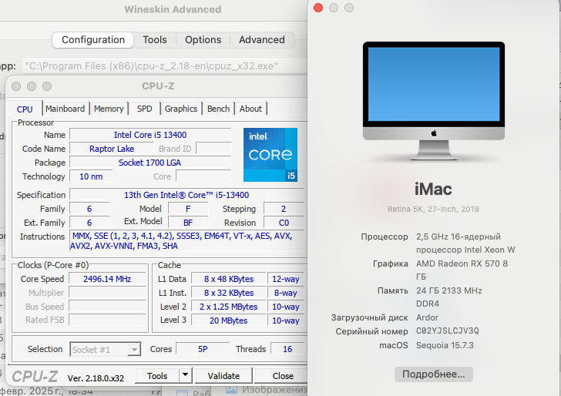The height and width of the screenshot is (396, 561).
Task: Click the Stepping value 2
Action: pos(284,209)
